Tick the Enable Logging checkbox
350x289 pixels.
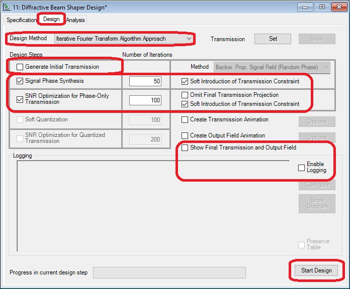pyautogui.click(x=301, y=168)
